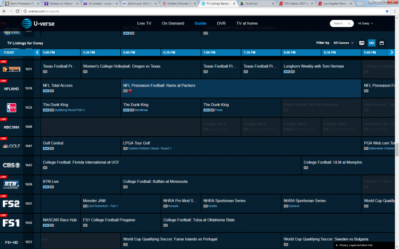Click the search magnifier icon
Image resolution: width=399 pixels, height=249 pixels.
click(x=349, y=23)
